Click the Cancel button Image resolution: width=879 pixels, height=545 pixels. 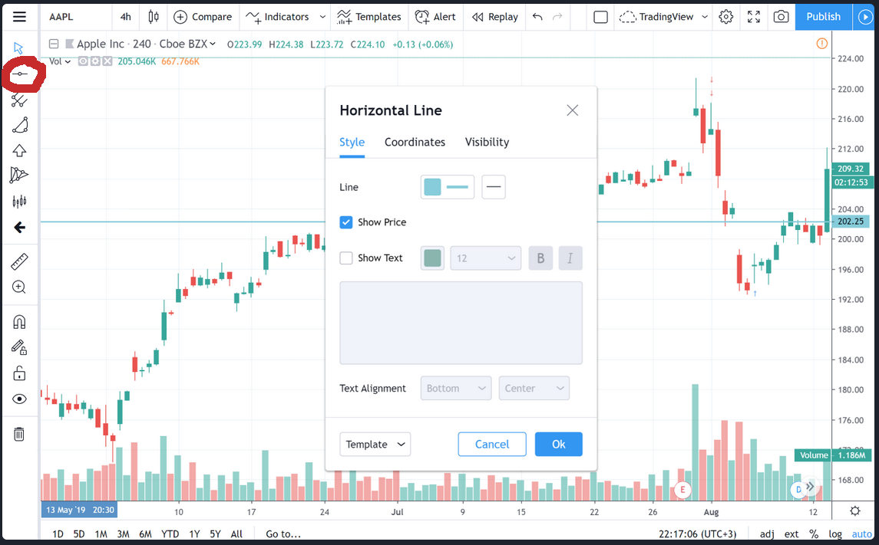pyautogui.click(x=492, y=445)
